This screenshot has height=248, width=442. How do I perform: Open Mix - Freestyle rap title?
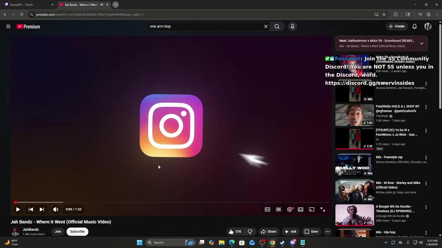(x=389, y=157)
